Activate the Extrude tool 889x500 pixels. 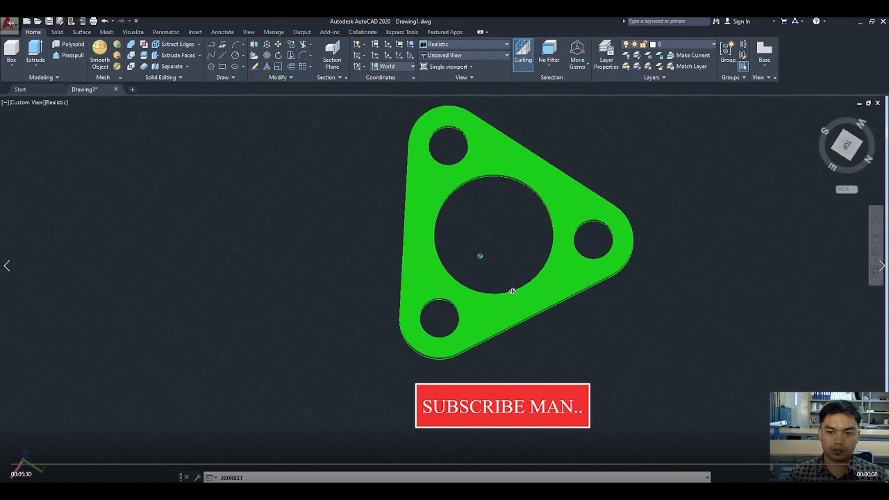pyautogui.click(x=35, y=53)
